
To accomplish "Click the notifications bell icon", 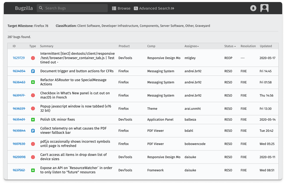I will coord(253,8).
